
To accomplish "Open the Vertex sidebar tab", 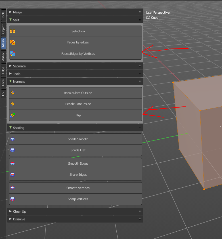I will (3, 57).
